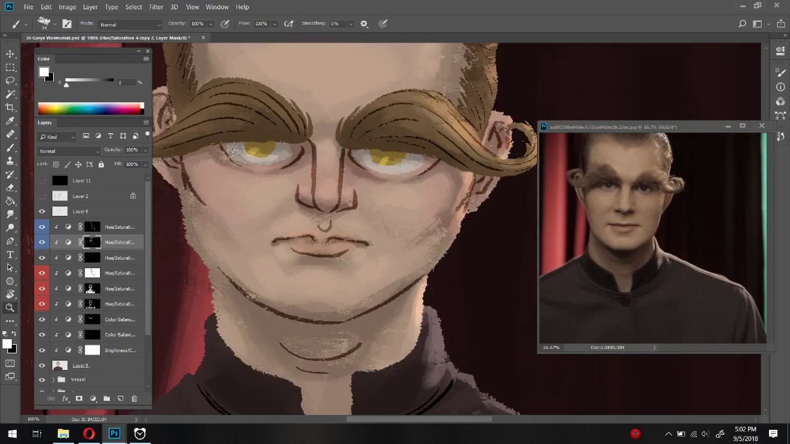Open the File menu

tap(28, 7)
